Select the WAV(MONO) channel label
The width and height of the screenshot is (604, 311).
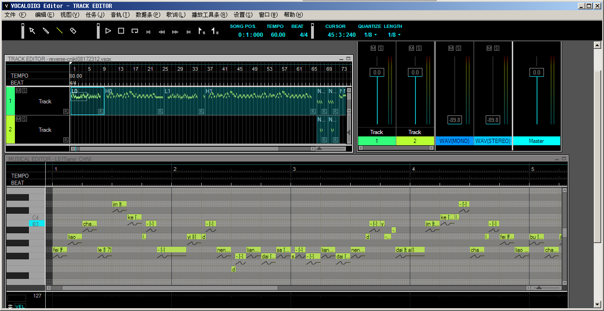point(454,141)
